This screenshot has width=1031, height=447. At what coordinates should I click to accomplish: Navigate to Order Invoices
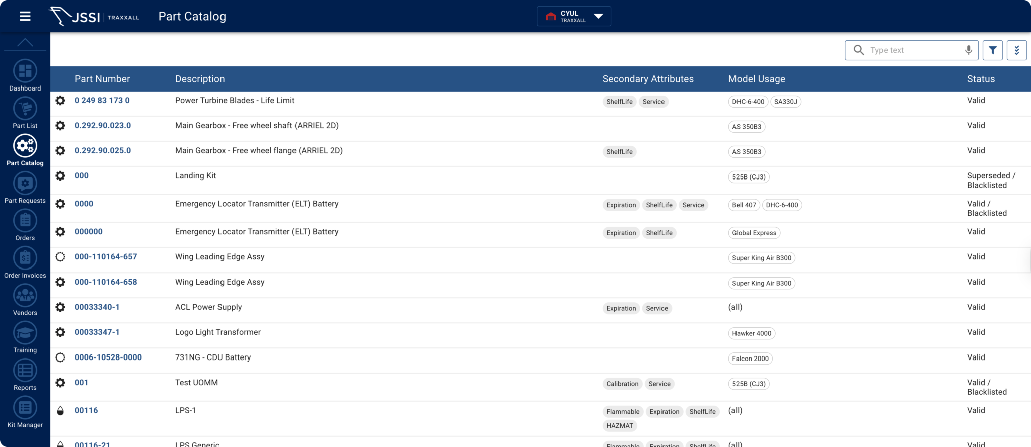25,259
